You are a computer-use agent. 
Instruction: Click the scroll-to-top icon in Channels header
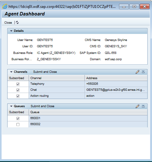point(143,72)
